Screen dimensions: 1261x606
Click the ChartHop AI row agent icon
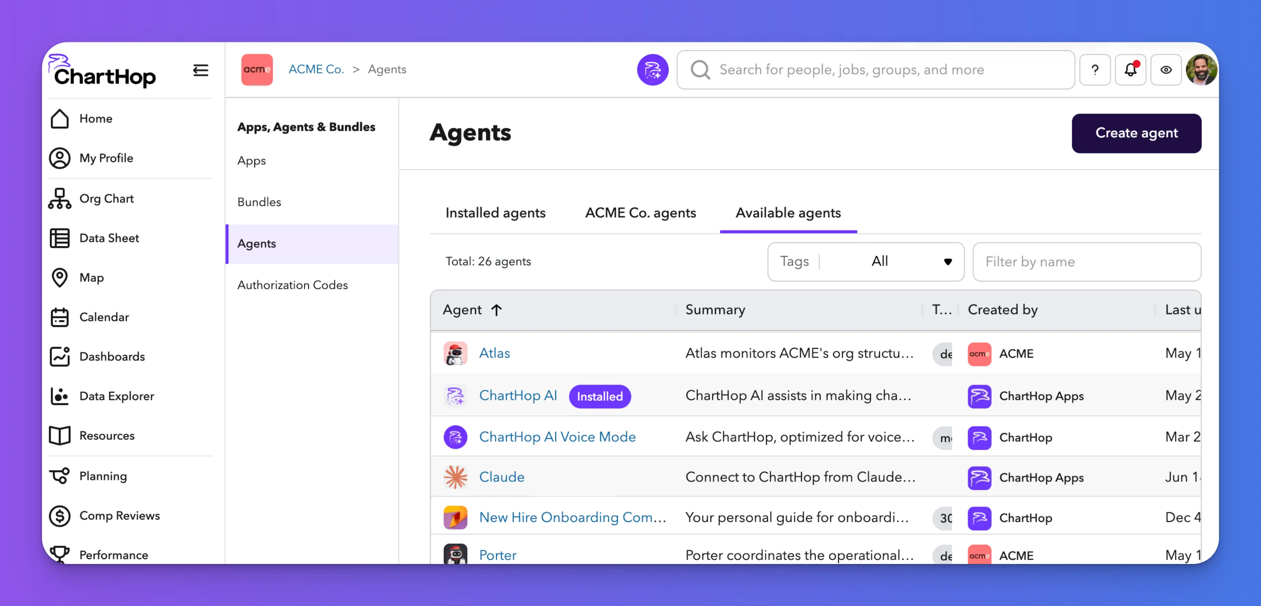[x=455, y=396]
